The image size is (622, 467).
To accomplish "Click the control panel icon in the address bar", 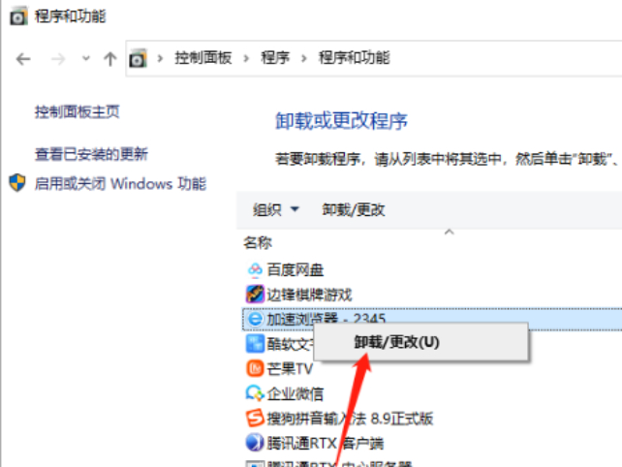I will coord(138,58).
